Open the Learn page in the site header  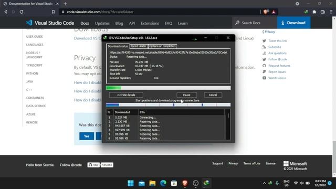pyautogui.click(x=183, y=23)
